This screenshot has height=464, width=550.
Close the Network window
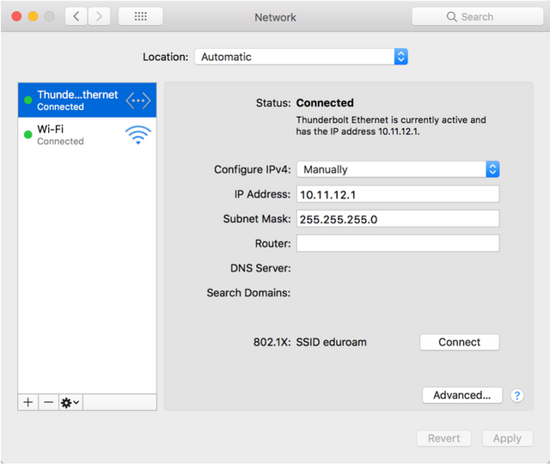pos(16,16)
